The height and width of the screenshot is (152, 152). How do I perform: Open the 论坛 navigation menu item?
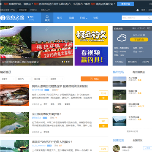[x=96, y=18]
